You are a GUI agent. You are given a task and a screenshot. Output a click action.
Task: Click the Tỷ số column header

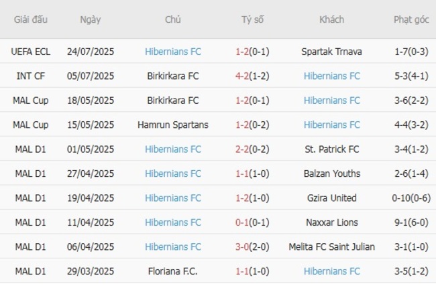[x=252, y=19]
